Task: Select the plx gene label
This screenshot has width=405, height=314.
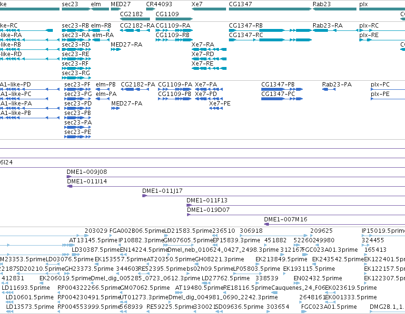Action: [x=364, y=4]
